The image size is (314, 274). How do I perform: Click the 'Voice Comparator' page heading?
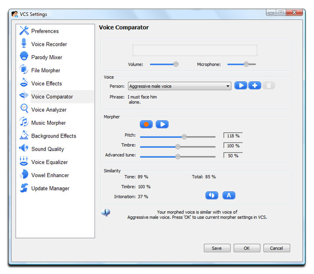point(124,27)
